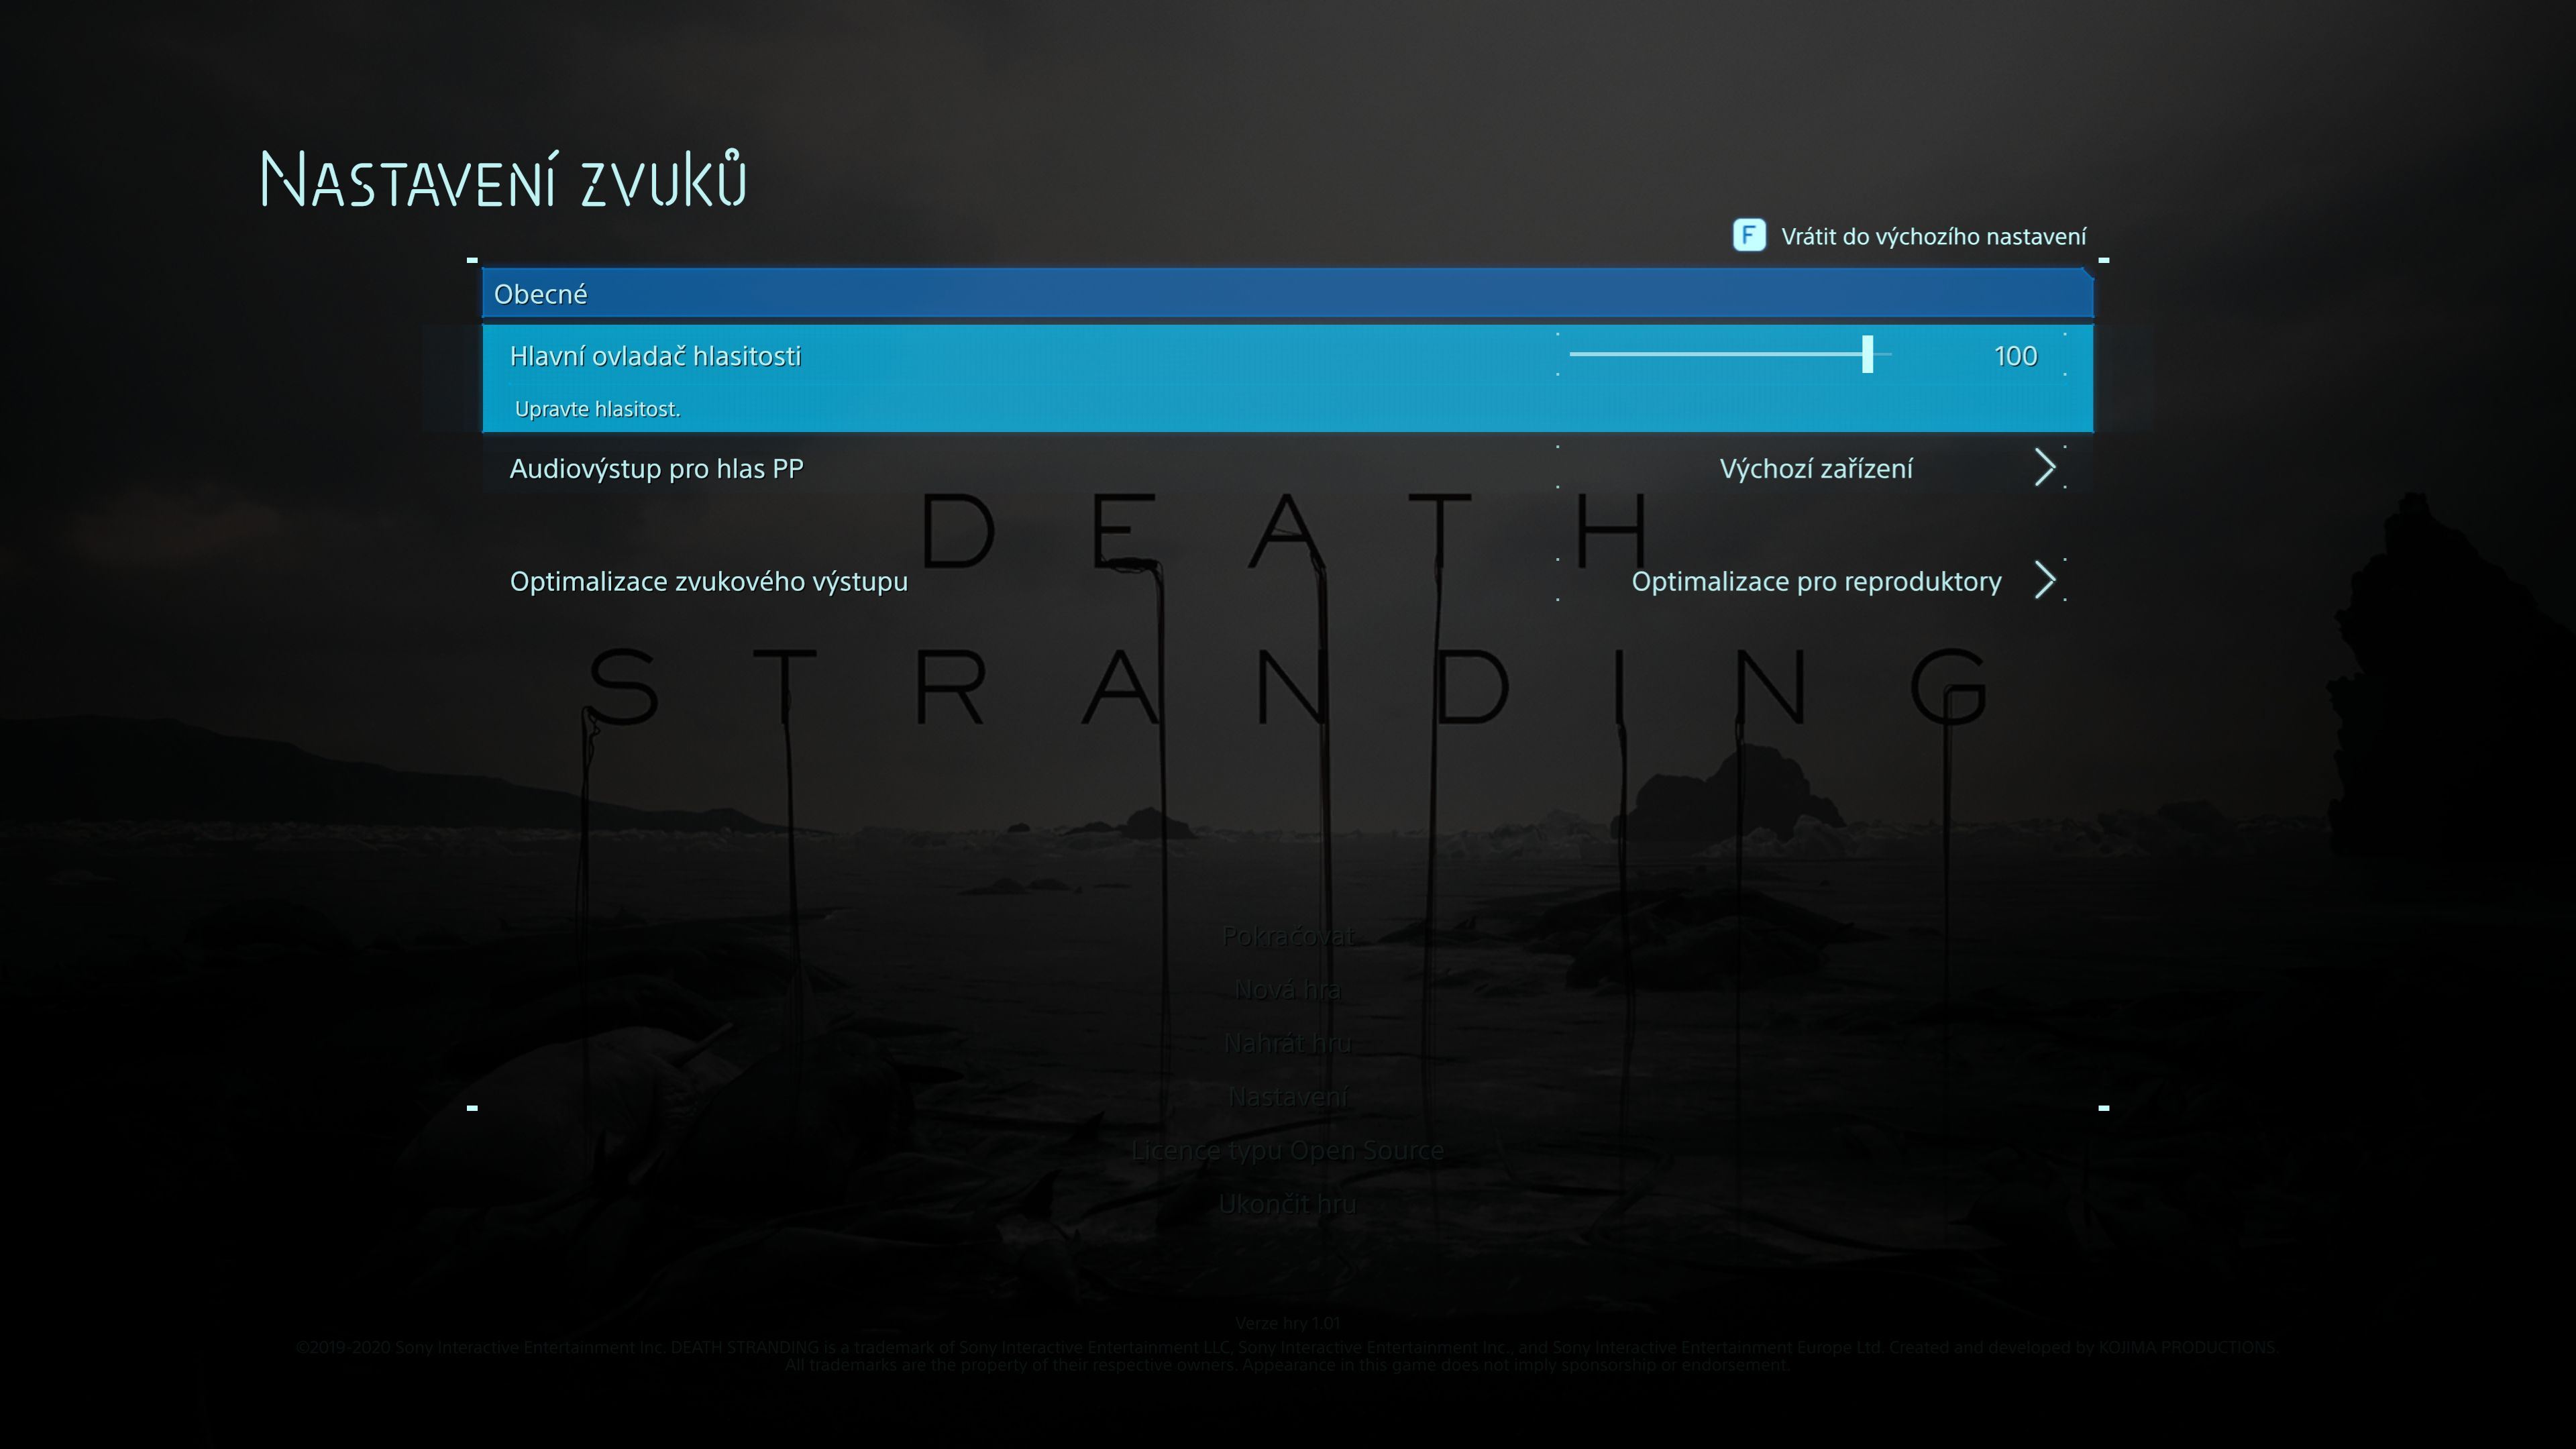Select 'Hlavní ovladač hlasitosti' row label
2576x1449 pixels.
point(655,356)
